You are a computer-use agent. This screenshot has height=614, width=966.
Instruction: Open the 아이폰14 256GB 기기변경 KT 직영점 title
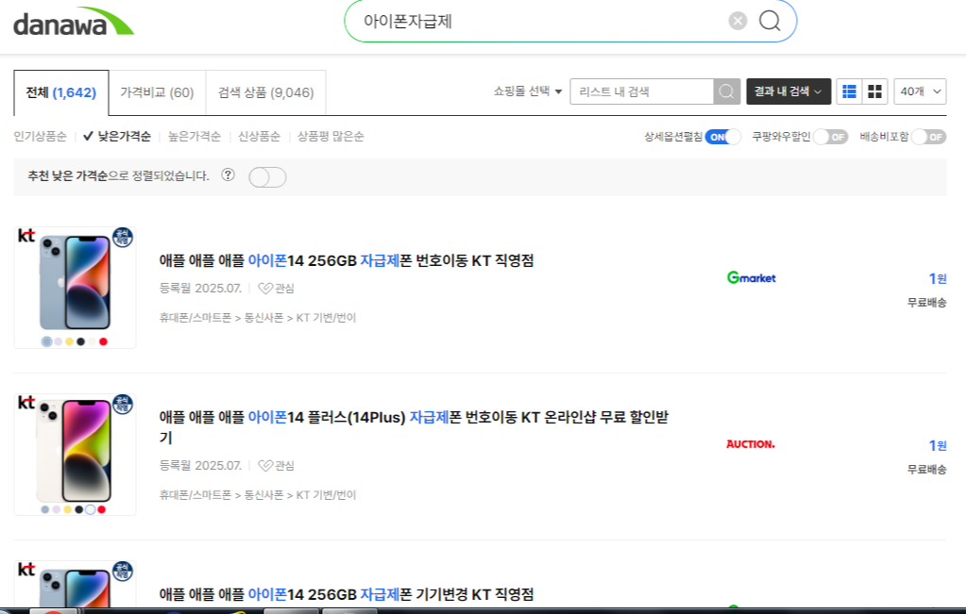coord(347,594)
